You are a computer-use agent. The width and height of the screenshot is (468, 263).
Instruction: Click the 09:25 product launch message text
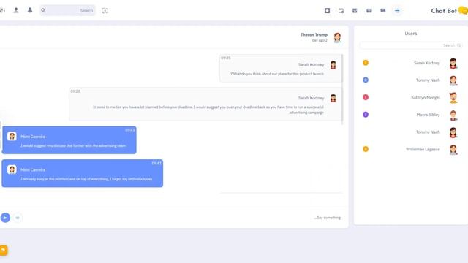(x=277, y=74)
